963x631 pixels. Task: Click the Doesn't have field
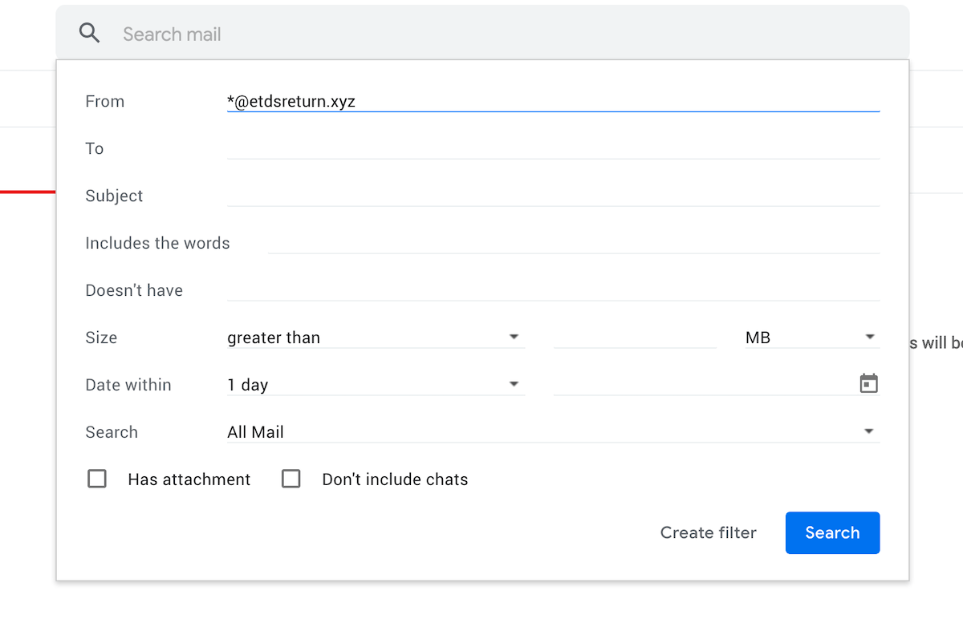554,290
